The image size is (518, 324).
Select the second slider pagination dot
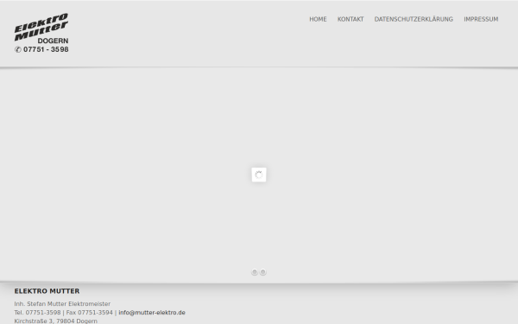point(263,272)
